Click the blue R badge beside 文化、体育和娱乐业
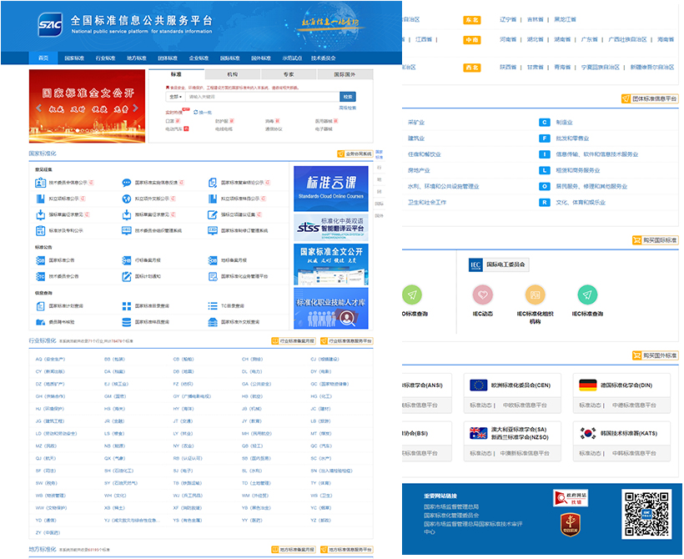684x559 pixels. (x=544, y=203)
